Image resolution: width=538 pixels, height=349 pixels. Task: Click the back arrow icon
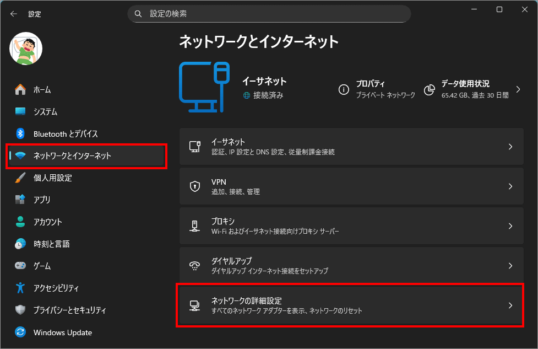click(13, 14)
